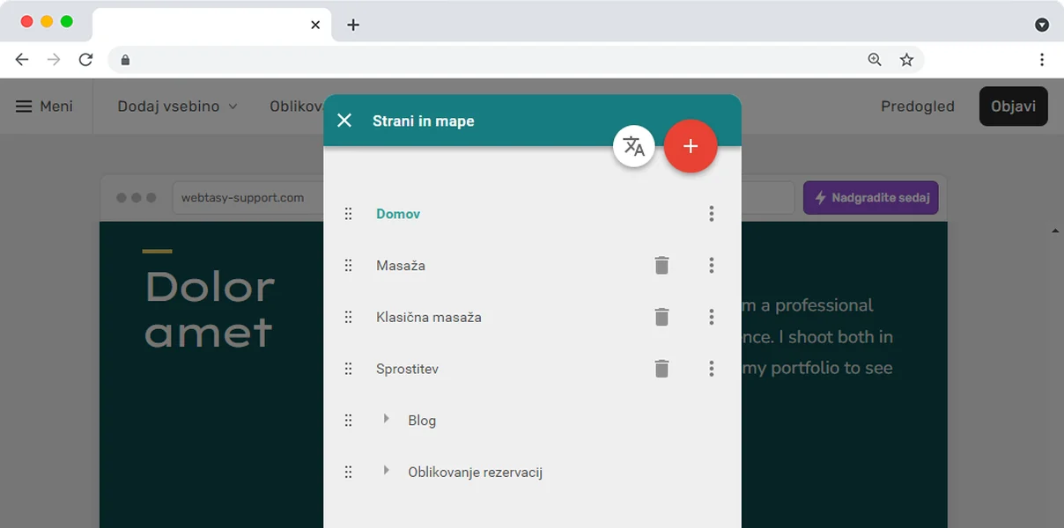
Task: Click the Predogled preview button
Action: tap(918, 106)
